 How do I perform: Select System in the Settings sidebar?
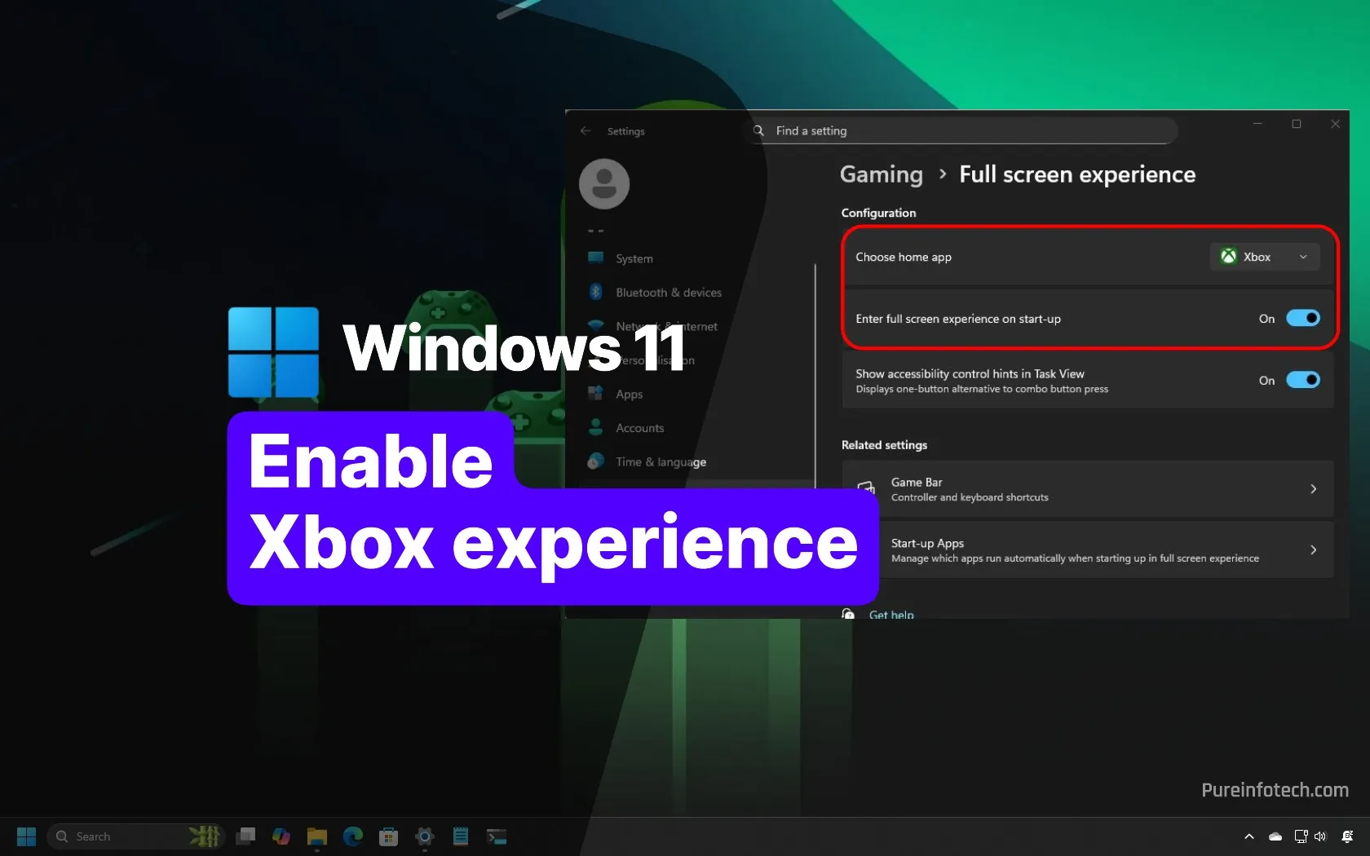point(633,258)
